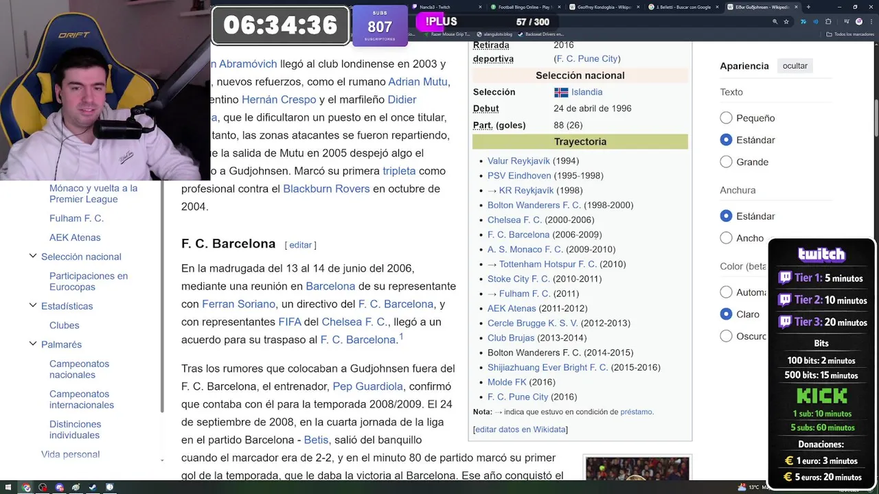The height and width of the screenshot is (494, 879).
Task: Open the Chrome profile avatar
Action: pos(858,22)
